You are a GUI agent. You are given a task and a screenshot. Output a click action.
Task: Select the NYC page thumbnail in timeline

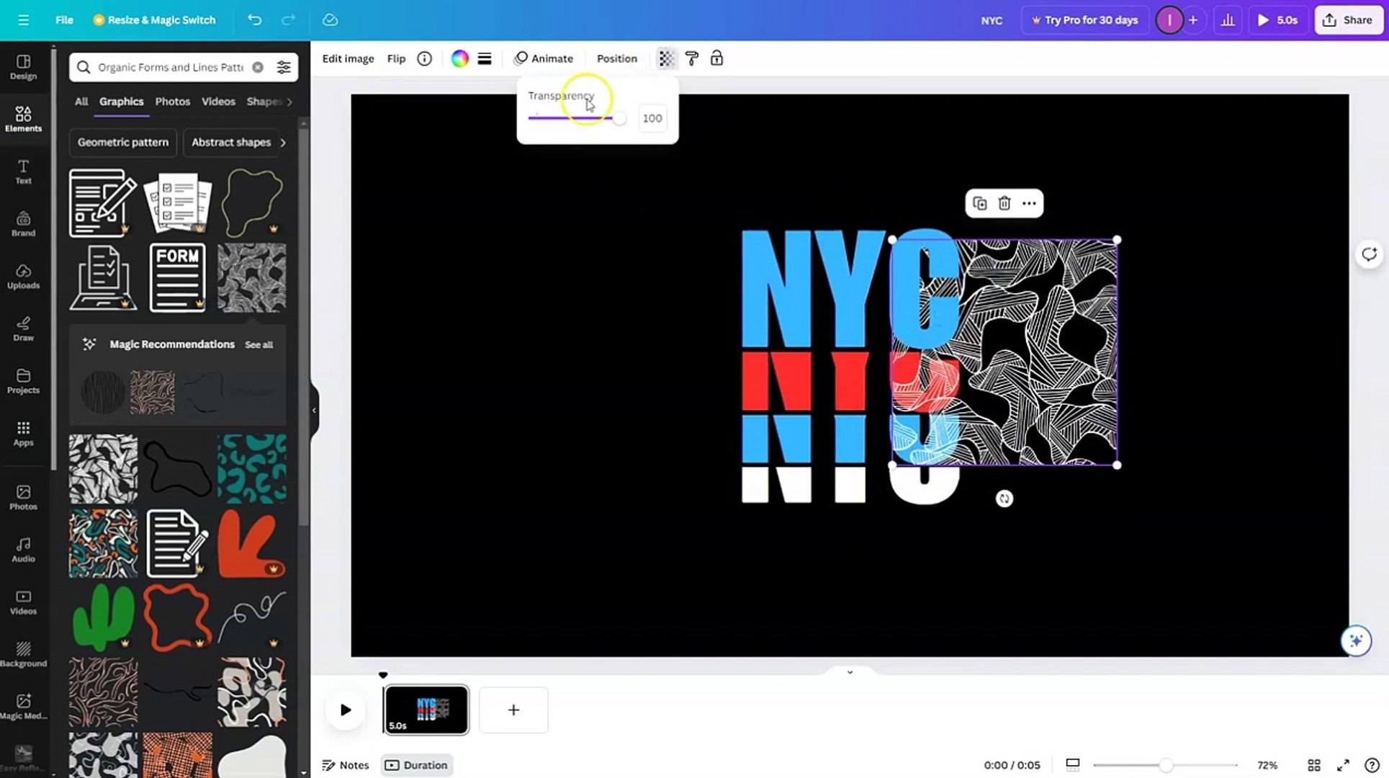coord(426,710)
